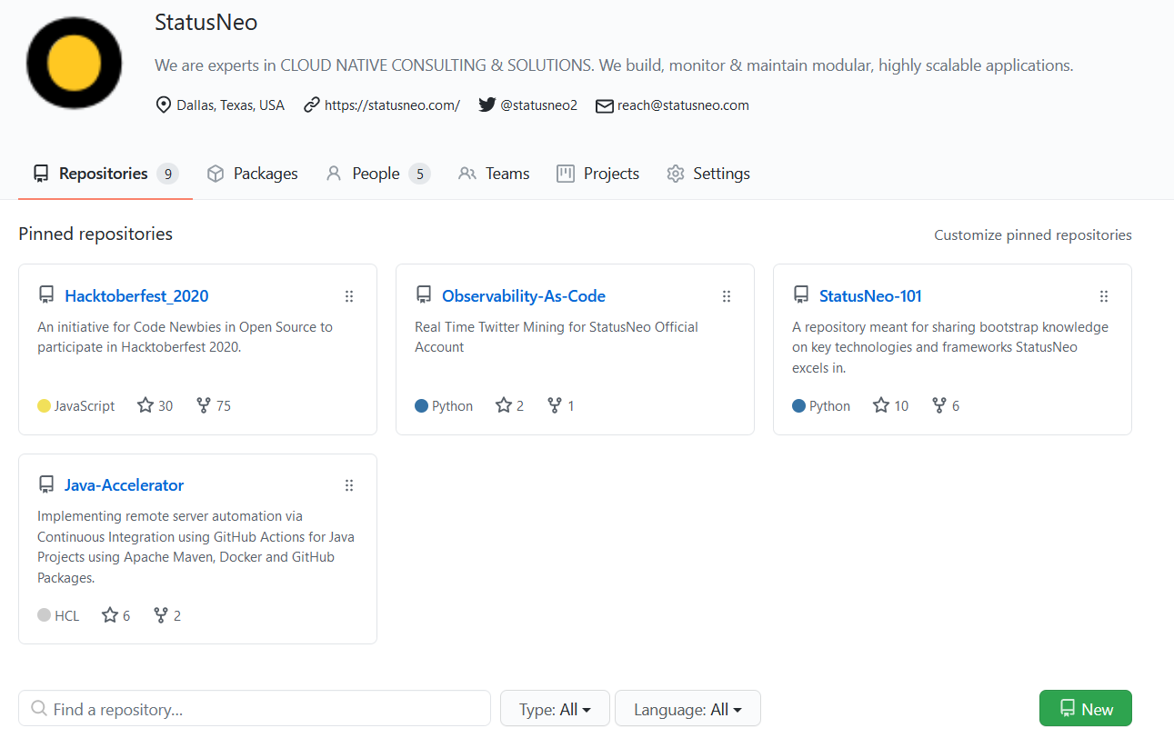Click the Pinned repositories heading
Image resolution: width=1174 pixels, height=738 pixels.
click(x=95, y=234)
